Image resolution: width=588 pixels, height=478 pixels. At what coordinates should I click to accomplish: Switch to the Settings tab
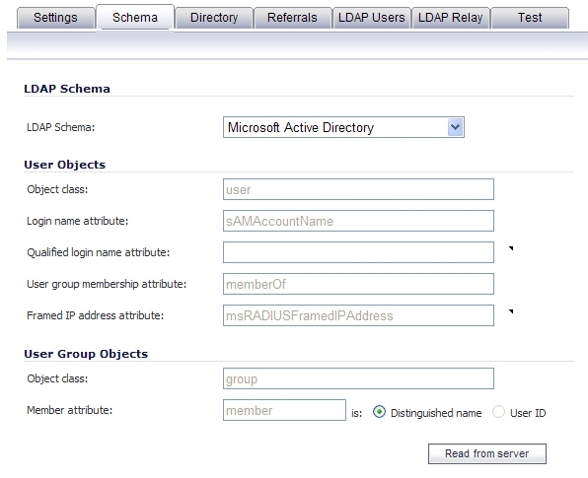point(55,18)
